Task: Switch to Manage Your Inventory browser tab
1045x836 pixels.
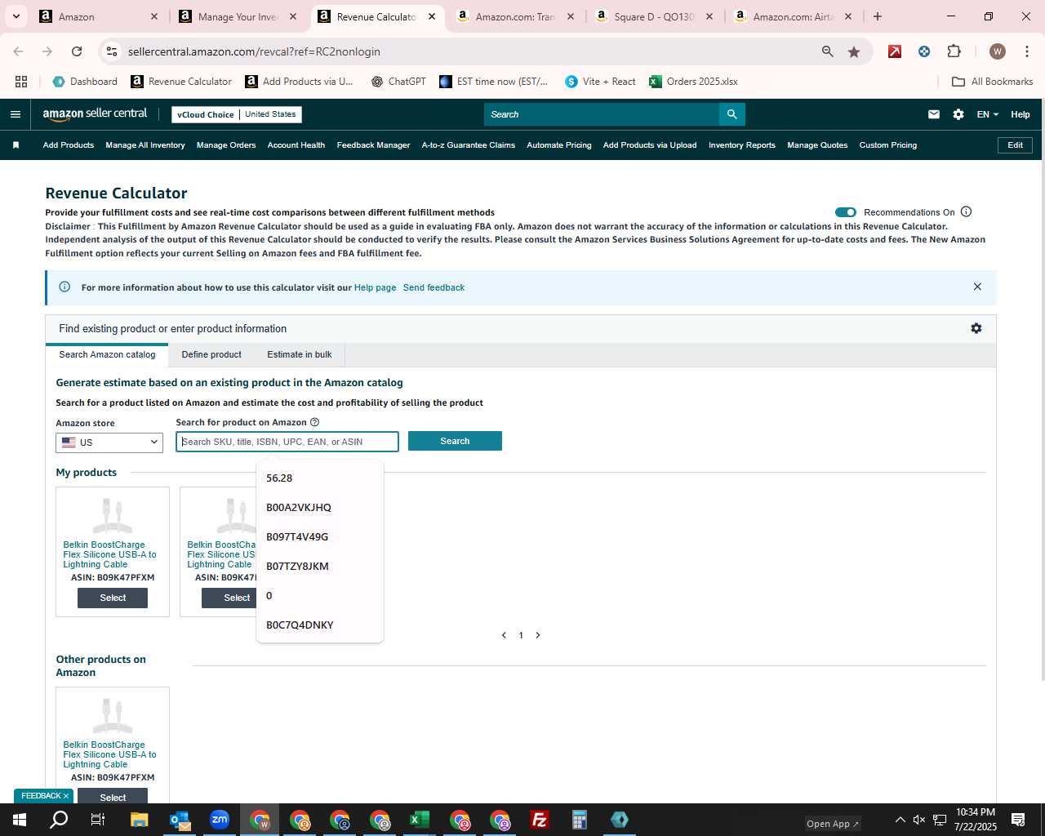Action: [x=238, y=16]
